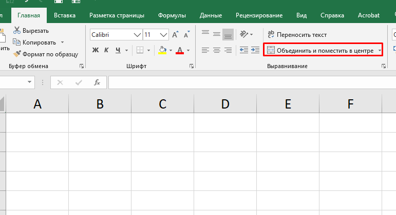Image resolution: width=396 pixels, height=215 pixels.
Task: Switch to Главная tab
Action: click(29, 15)
